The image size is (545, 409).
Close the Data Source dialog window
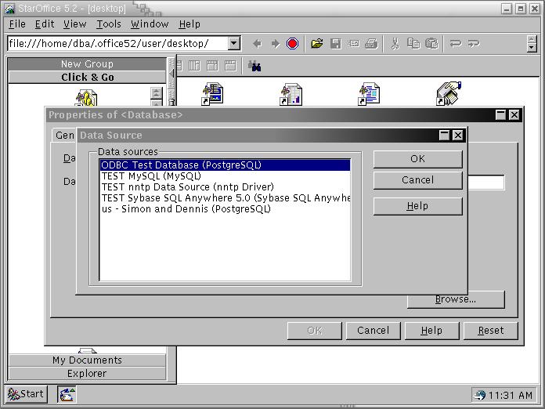[458, 136]
